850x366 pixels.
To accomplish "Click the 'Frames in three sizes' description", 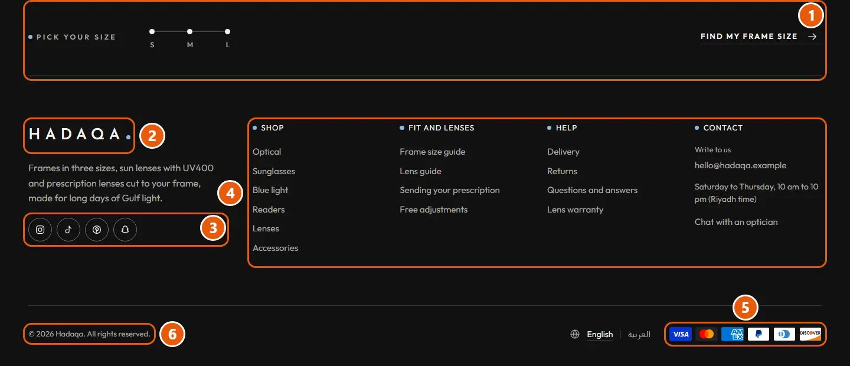I will (x=121, y=184).
